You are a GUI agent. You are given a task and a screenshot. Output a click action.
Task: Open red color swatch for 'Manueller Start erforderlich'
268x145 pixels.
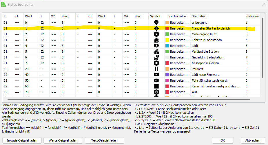tap(167, 28)
